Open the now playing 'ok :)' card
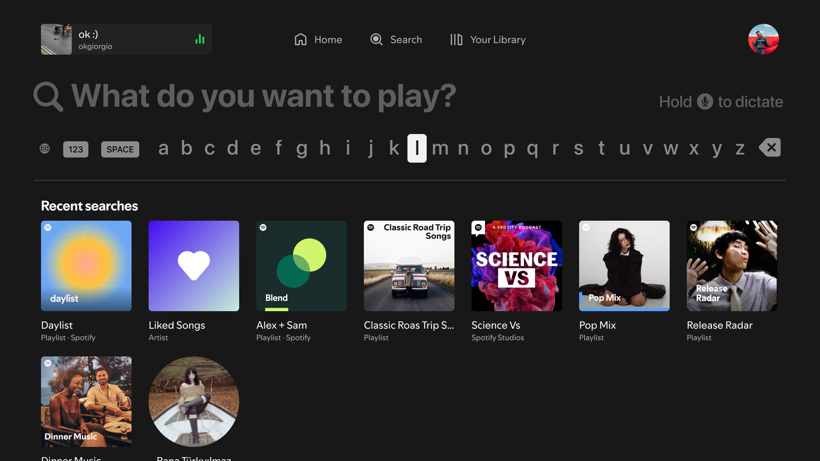 tap(126, 39)
